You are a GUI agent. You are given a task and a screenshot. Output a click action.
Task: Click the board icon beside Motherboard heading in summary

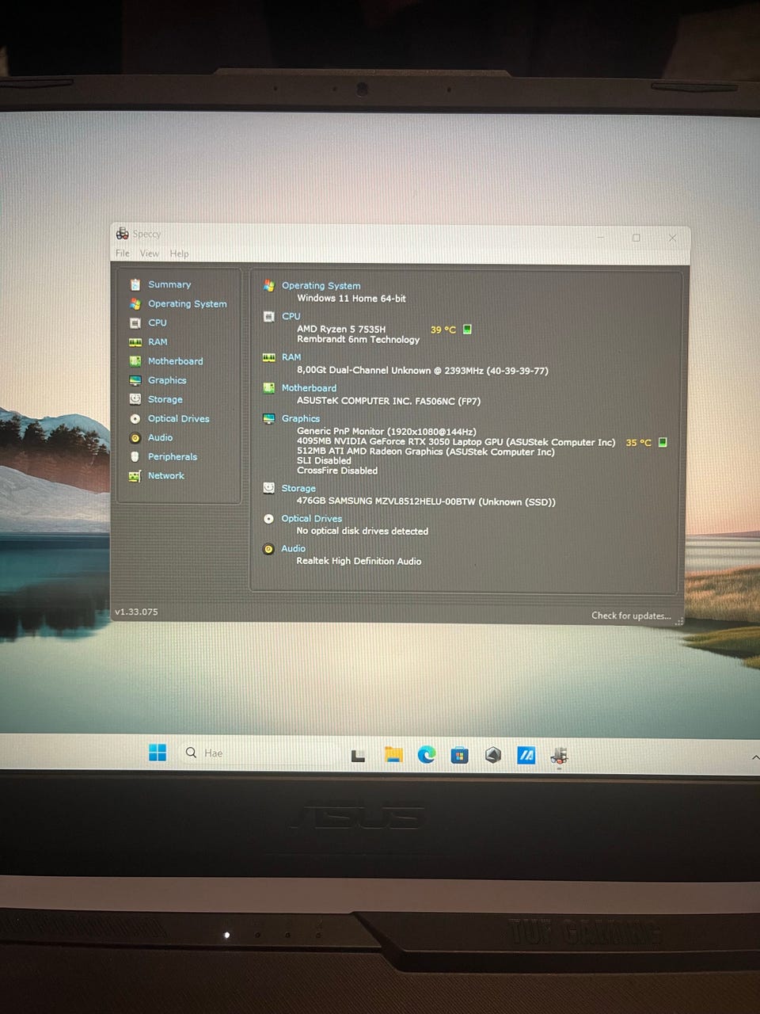point(269,388)
